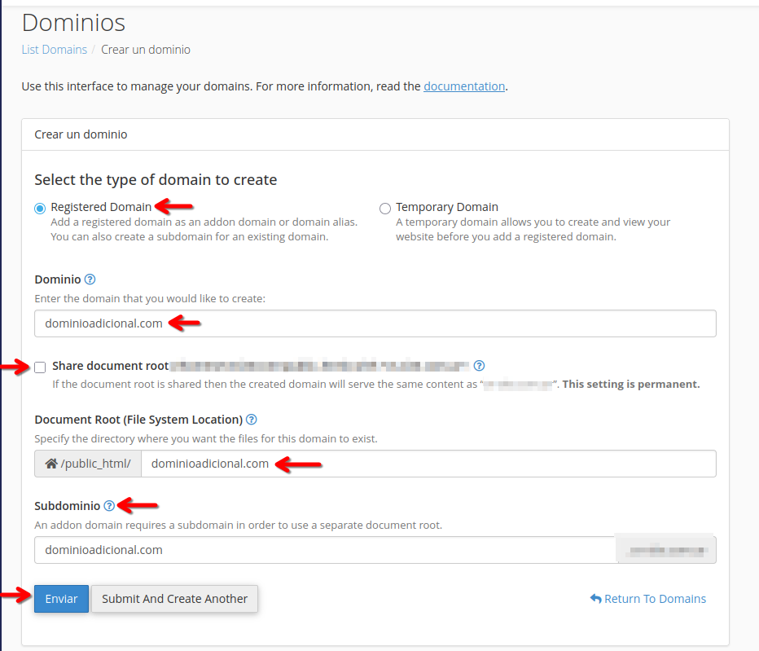The image size is (759, 651).
Task: Focus the Dominio text field
Action: coord(375,323)
